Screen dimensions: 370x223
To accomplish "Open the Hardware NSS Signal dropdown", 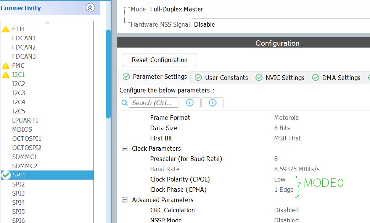I will pyautogui.click(x=281, y=24).
